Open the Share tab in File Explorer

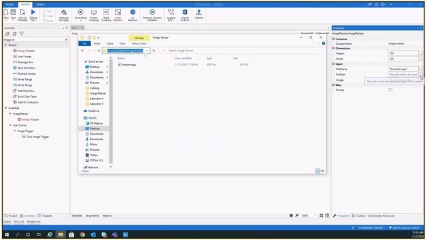110,43
